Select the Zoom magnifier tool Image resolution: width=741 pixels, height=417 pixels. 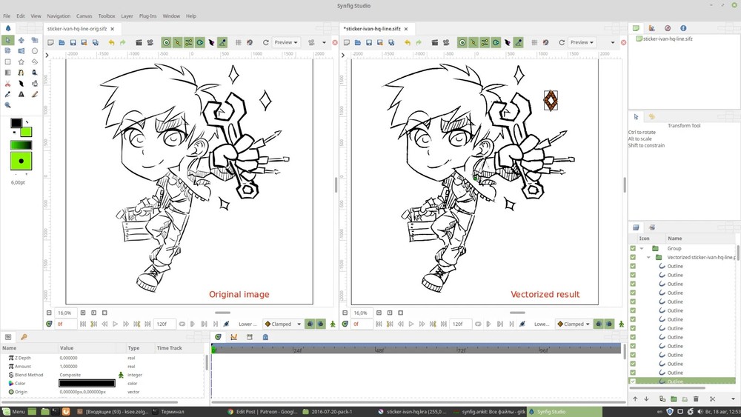tap(8, 105)
